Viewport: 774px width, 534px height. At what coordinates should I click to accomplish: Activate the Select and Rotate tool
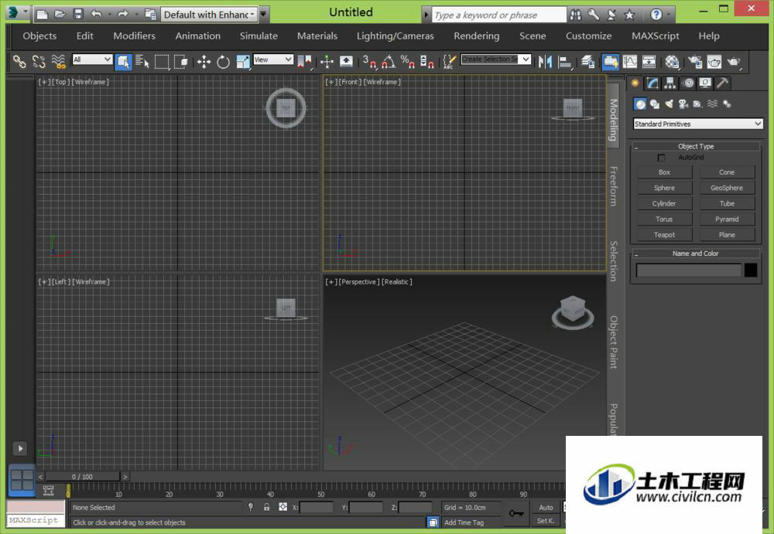[x=223, y=62]
